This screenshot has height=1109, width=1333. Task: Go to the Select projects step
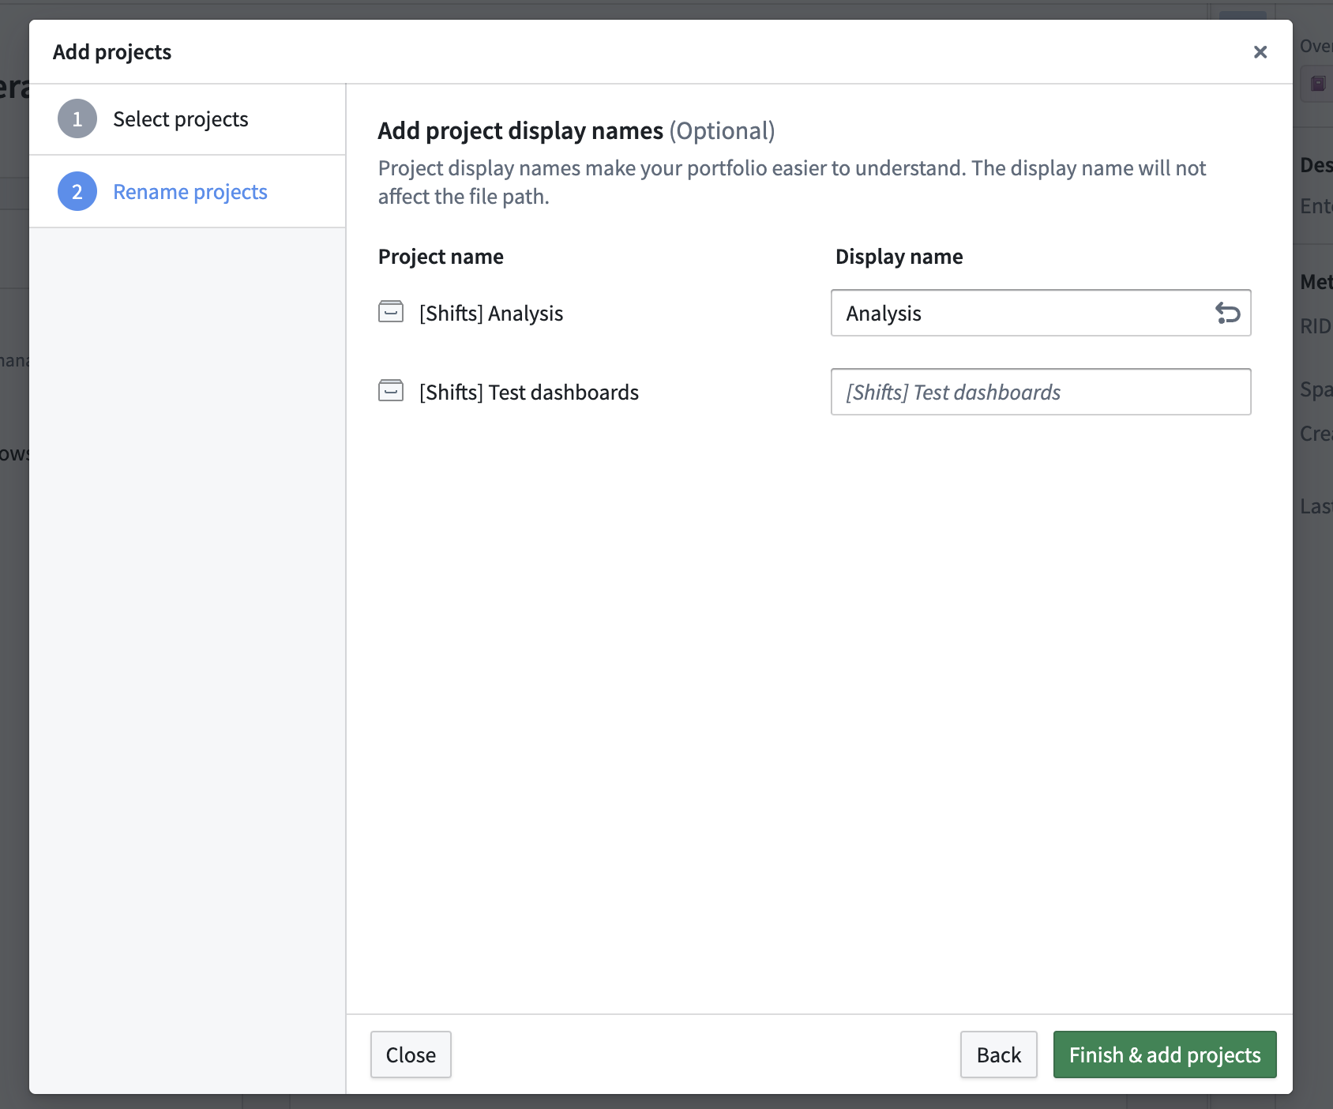tap(187, 119)
